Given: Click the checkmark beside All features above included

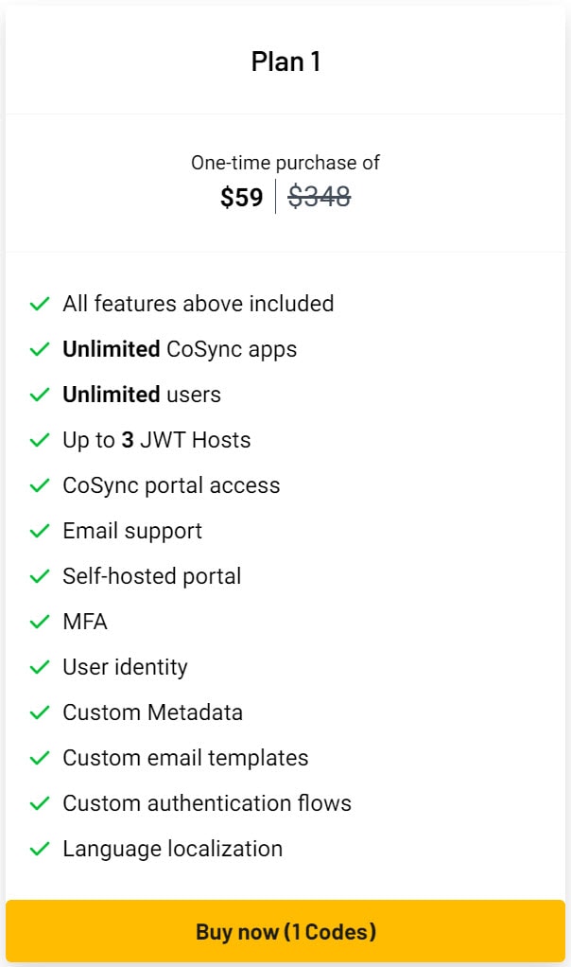Looking at the screenshot, I should (40, 304).
